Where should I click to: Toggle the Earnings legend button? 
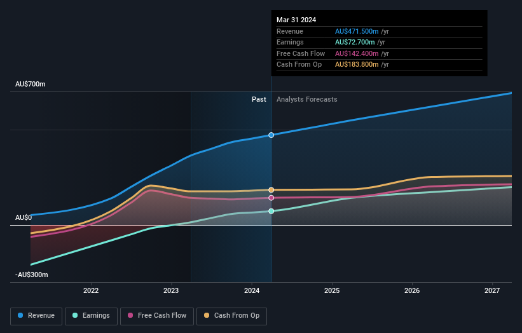point(91,316)
